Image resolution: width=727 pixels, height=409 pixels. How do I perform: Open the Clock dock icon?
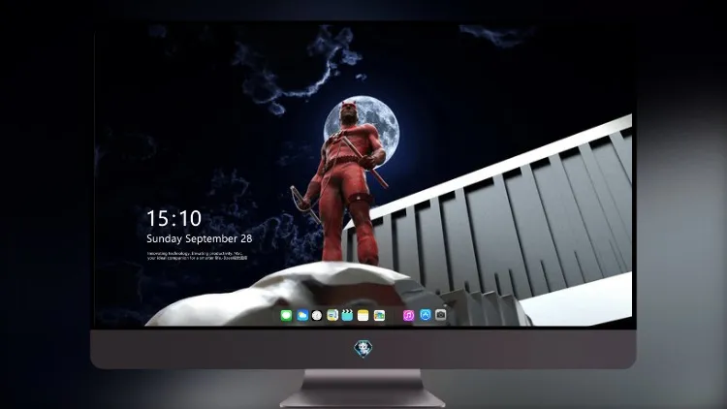(317, 315)
